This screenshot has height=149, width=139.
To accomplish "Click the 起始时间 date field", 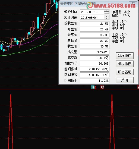I will 95,12.
